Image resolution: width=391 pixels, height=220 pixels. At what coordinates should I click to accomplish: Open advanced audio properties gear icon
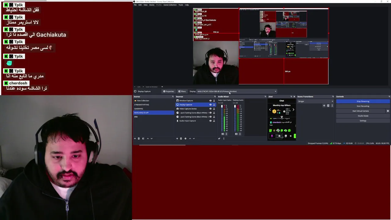(219, 138)
